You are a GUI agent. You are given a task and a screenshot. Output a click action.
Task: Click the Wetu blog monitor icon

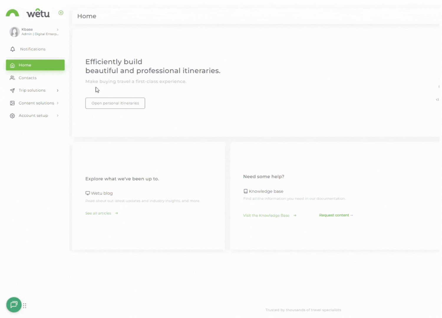[x=88, y=193]
